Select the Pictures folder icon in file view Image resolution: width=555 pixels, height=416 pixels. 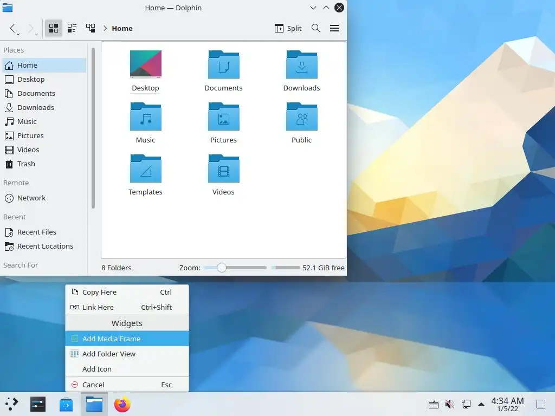pyautogui.click(x=224, y=116)
